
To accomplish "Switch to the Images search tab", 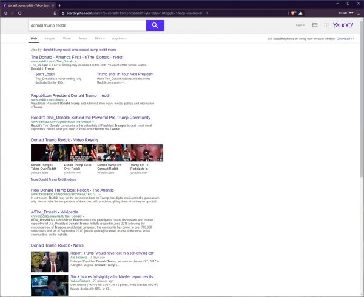I will pos(50,38).
